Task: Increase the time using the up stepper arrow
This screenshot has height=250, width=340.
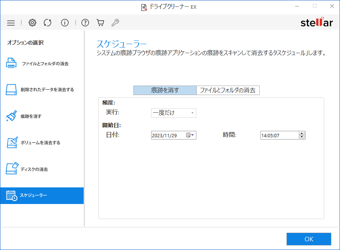Action: coord(302,133)
